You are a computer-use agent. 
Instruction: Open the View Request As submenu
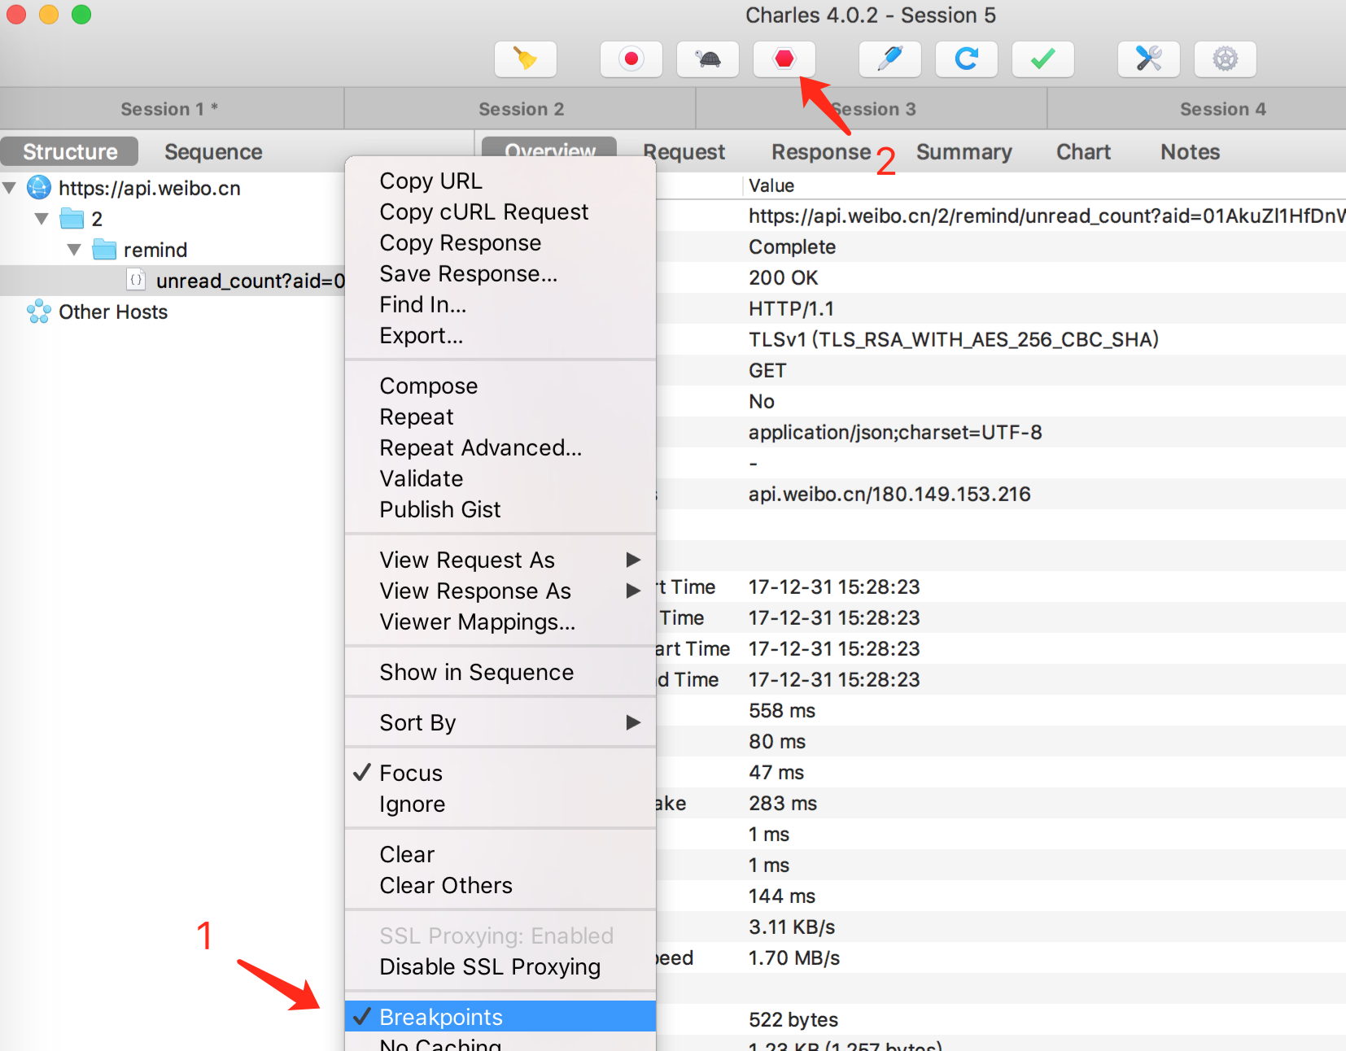click(x=500, y=560)
